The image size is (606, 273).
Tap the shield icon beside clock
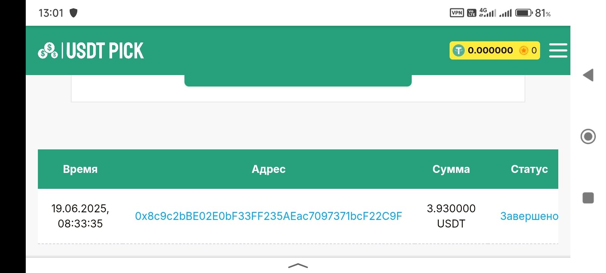[x=73, y=13]
